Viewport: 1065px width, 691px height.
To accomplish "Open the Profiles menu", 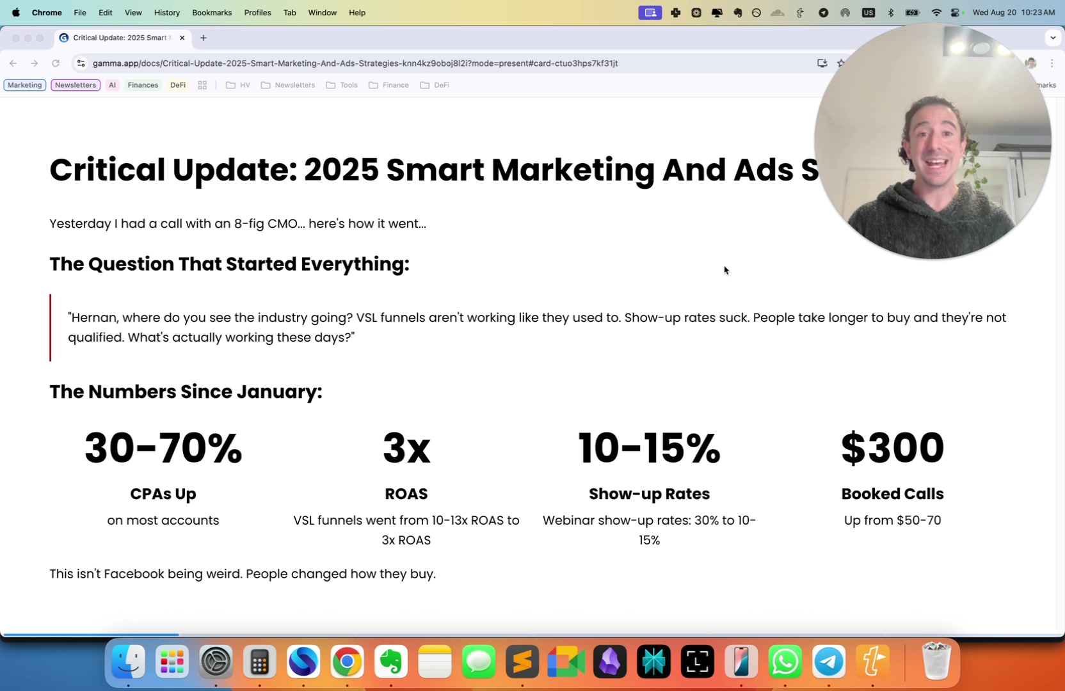I will (257, 13).
